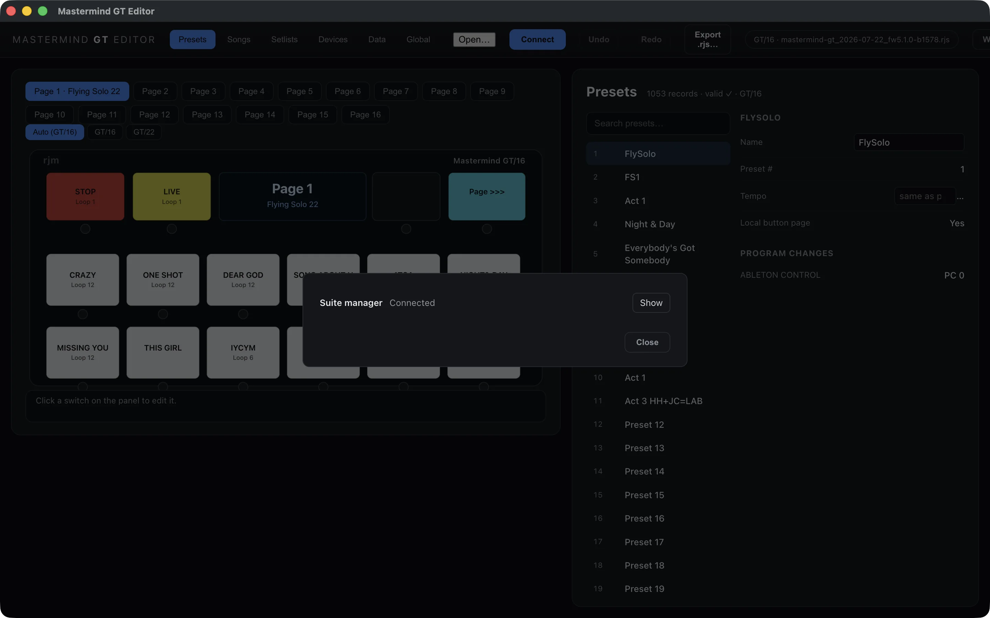Viewport: 990px width, 618px height.
Task: Select the FS1 preset row
Action: point(658,177)
